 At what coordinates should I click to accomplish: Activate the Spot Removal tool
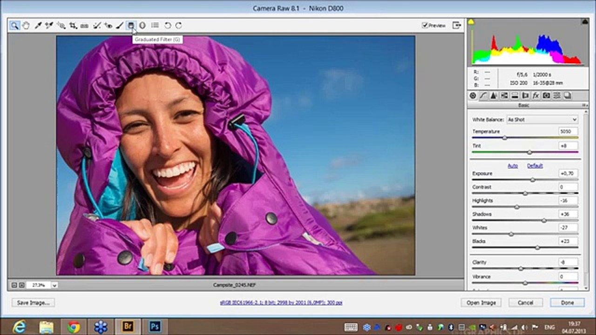97,26
